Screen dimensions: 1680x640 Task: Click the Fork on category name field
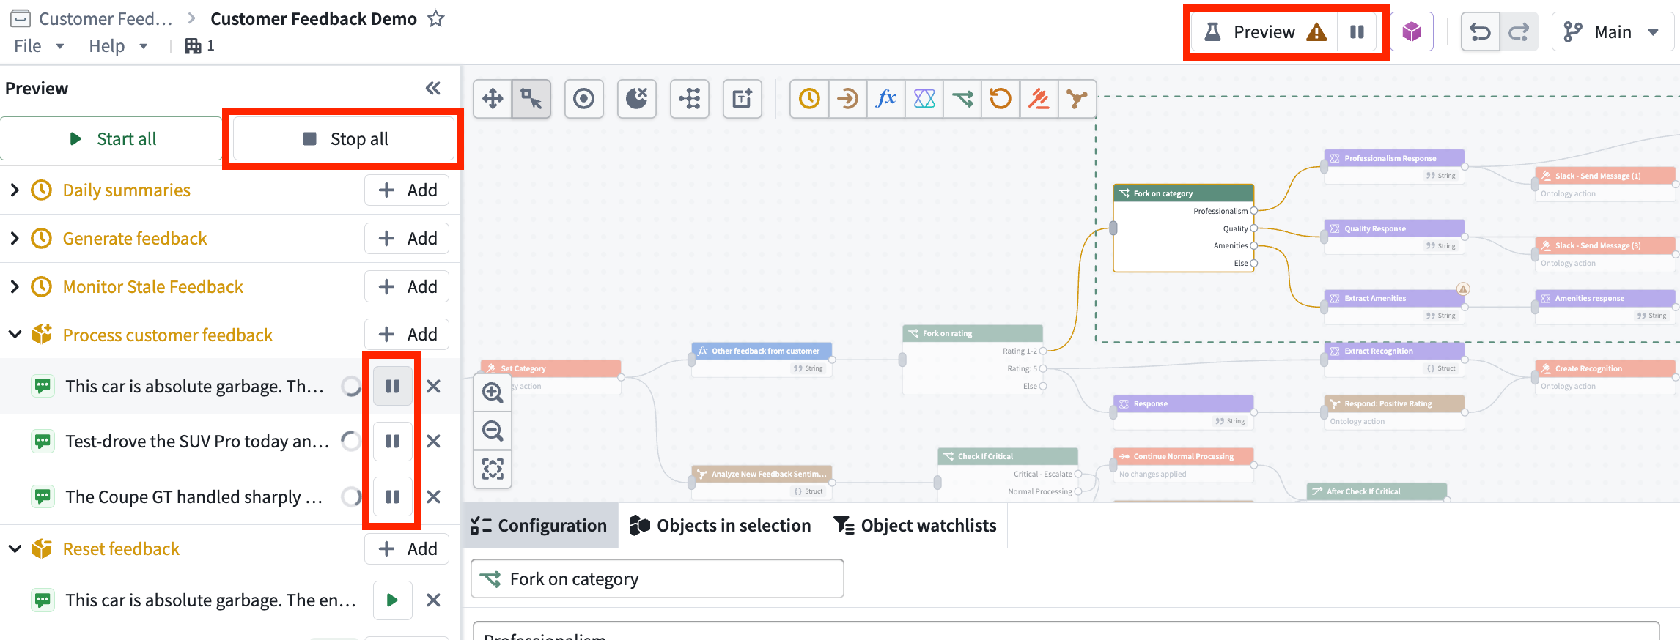(x=657, y=579)
